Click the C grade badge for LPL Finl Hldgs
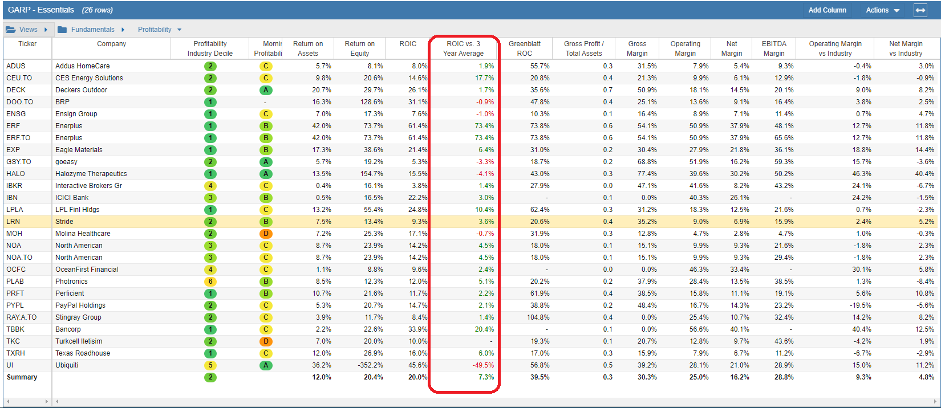The image size is (941, 408). tap(266, 210)
